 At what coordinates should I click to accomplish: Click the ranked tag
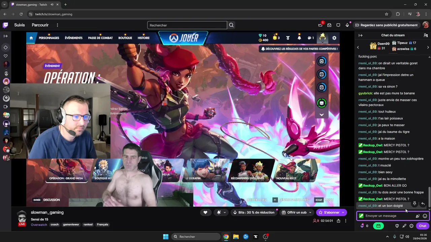88,225
